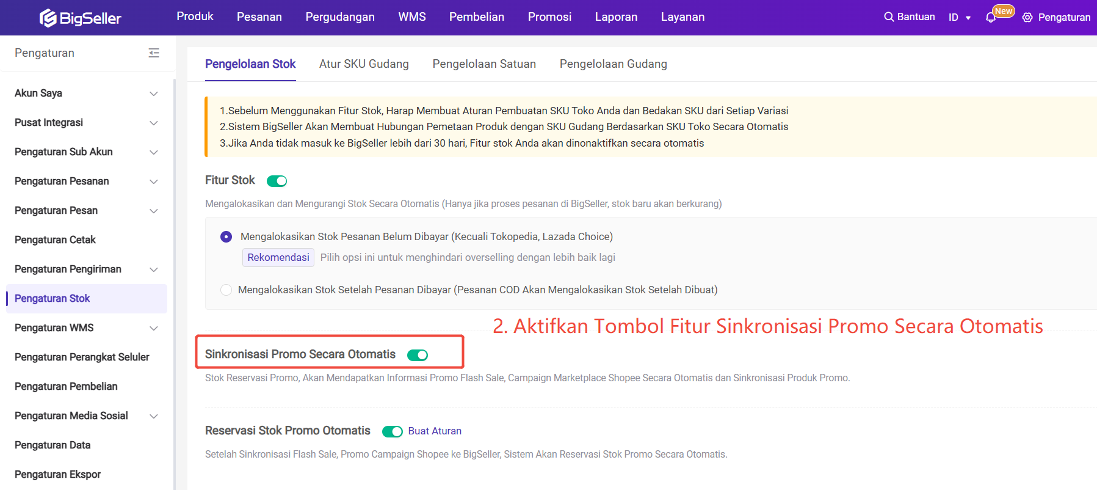Image resolution: width=1097 pixels, height=490 pixels.
Task: Open the WMS top menu
Action: (412, 17)
